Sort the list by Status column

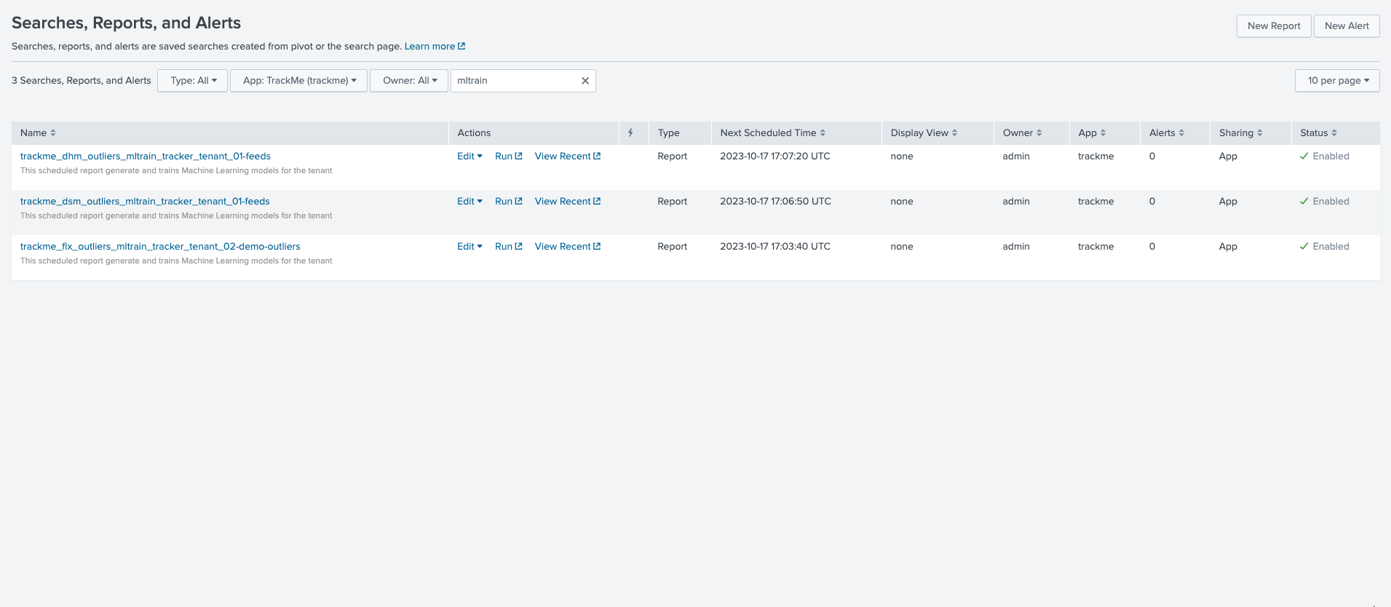1318,132
